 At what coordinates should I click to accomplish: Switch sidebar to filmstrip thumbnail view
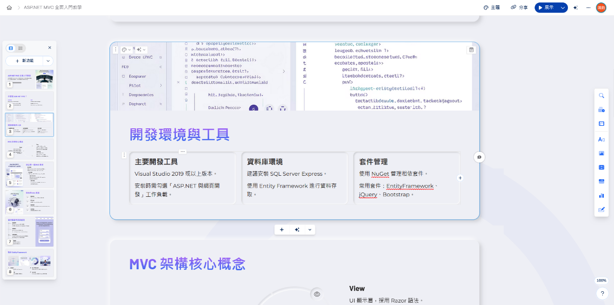[x=11, y=48]
